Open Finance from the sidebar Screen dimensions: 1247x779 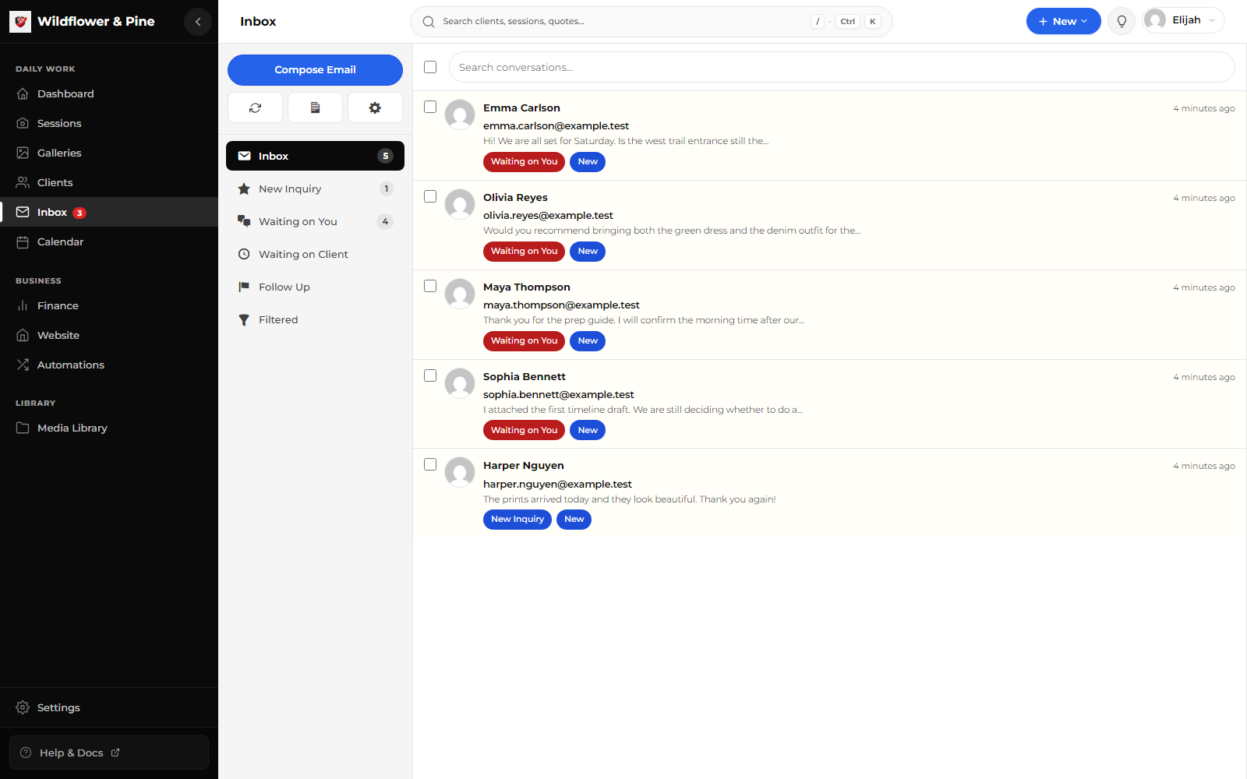click(x=109, y=305)
